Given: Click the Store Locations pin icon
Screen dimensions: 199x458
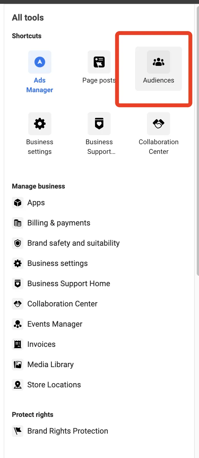Looking at the screenshot, I should (x=18, y=385).
